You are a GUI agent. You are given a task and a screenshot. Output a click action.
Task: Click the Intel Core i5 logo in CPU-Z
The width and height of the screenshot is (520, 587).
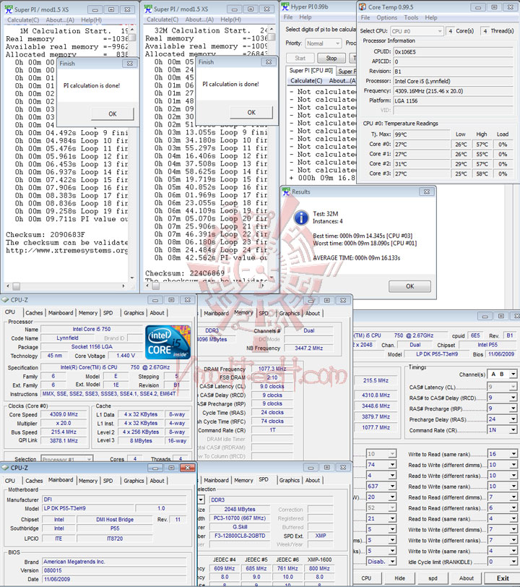point(168,342)
